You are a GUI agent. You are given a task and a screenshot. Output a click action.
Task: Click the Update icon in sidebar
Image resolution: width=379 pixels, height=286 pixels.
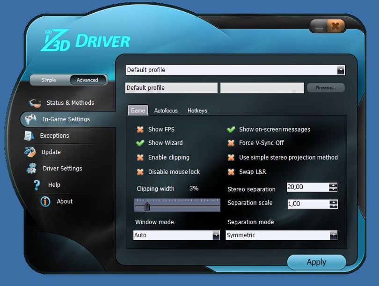[x=30, y=152]
